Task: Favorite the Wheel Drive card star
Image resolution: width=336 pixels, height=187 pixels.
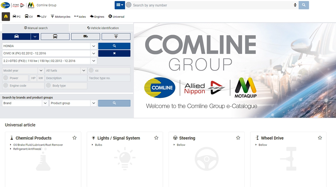Action: [320, 138]
